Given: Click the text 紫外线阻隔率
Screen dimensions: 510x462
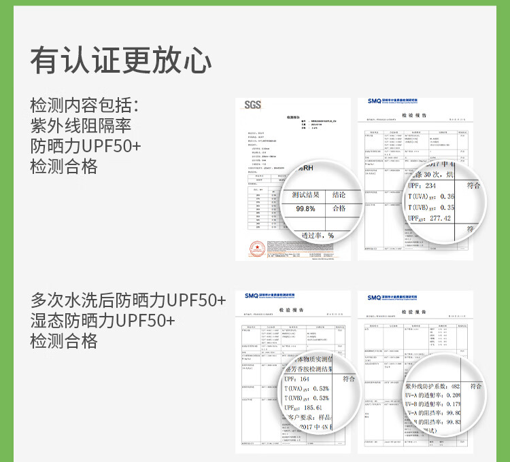Looking at the screenshot, I should (x=81, y=126).
